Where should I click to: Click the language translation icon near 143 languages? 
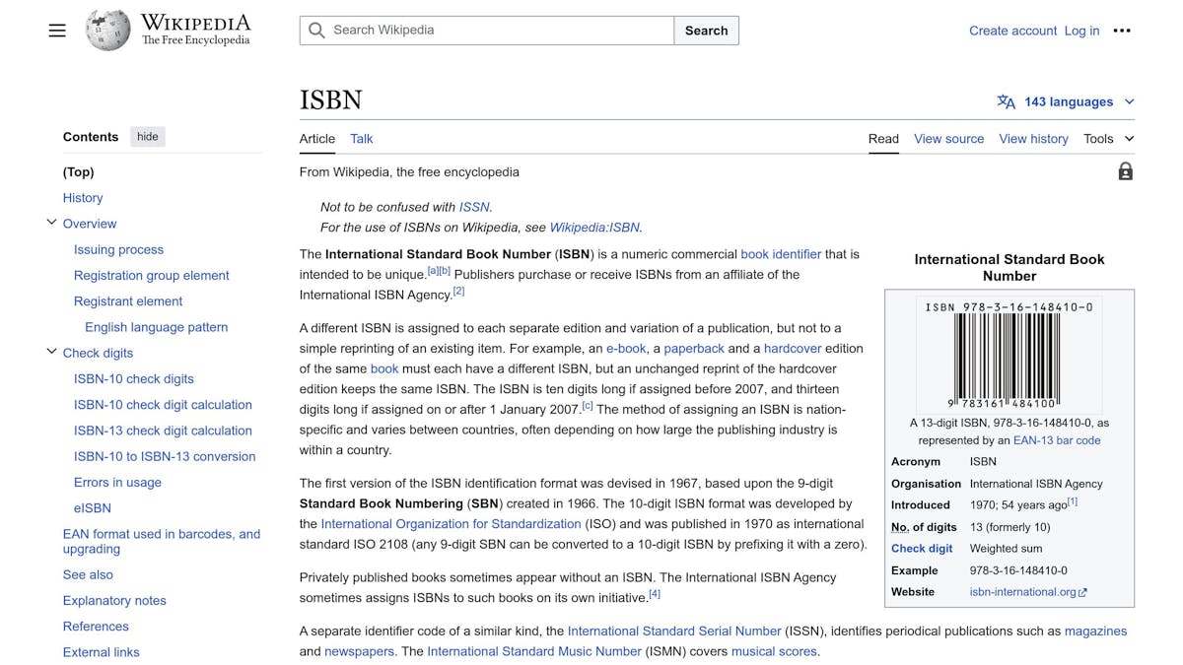(1006, 101)
